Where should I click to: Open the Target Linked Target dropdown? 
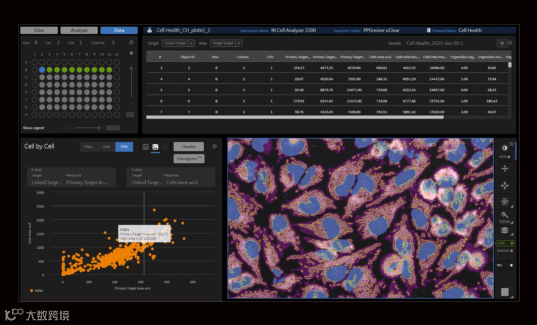pyautogui.click(x=178, y=43)
